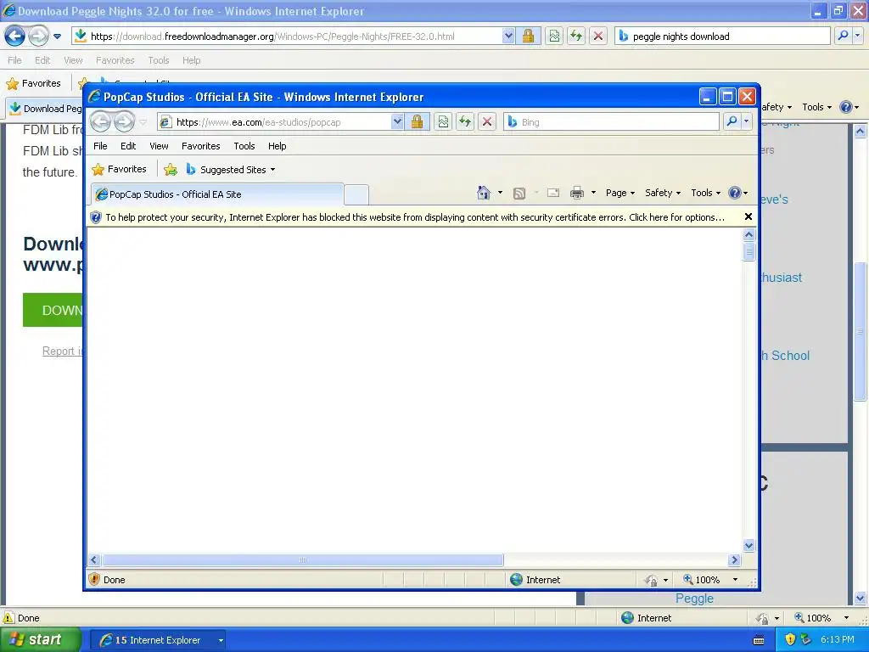Click Favorites button in PopCap window
This screenshot has height=652, width=869.
pyautogui.click(x=119, y=169)
